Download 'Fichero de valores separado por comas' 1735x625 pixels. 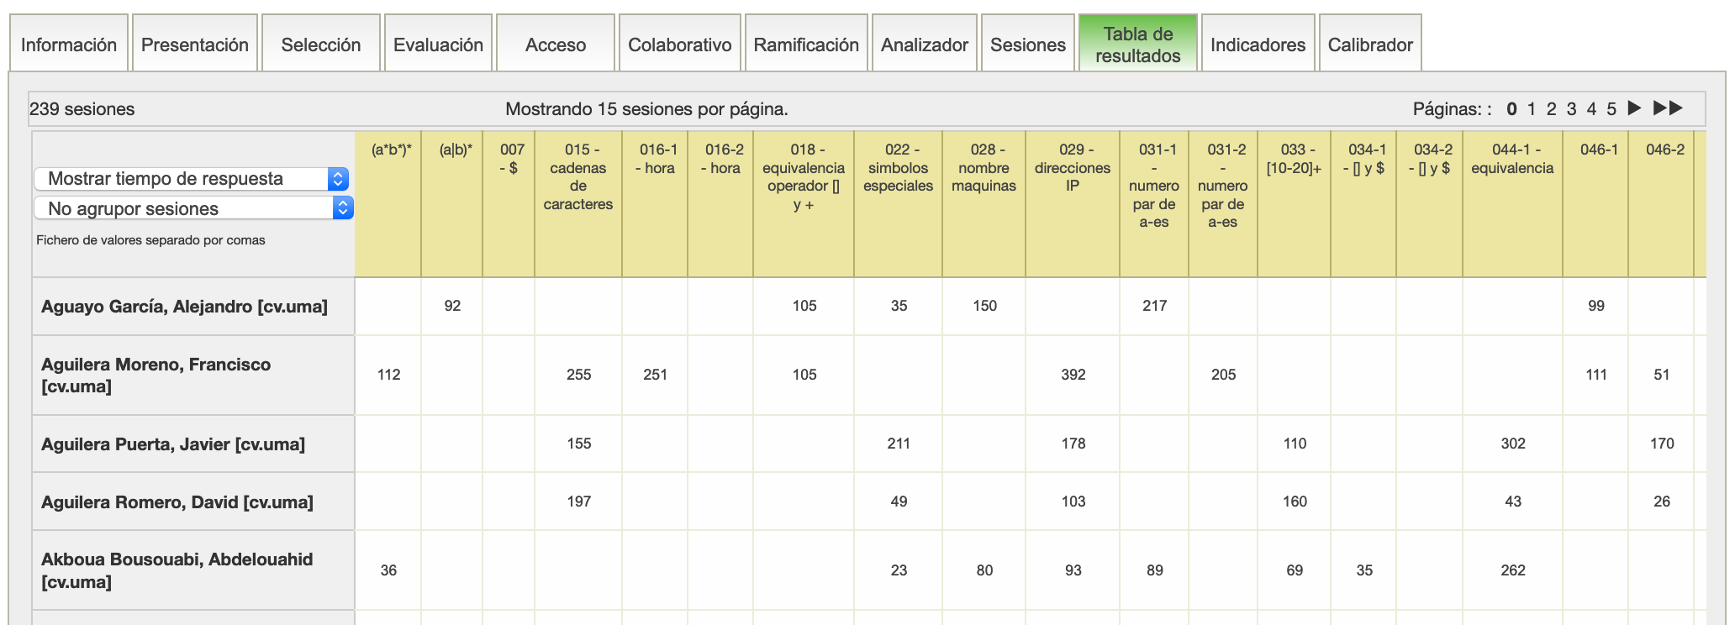(150, 240)
